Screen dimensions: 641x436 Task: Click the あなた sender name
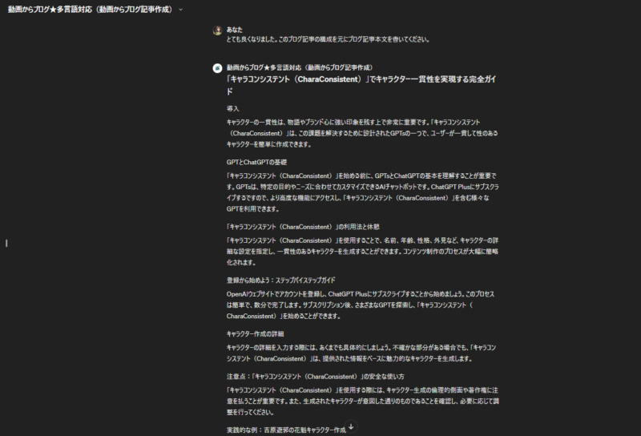234,30
